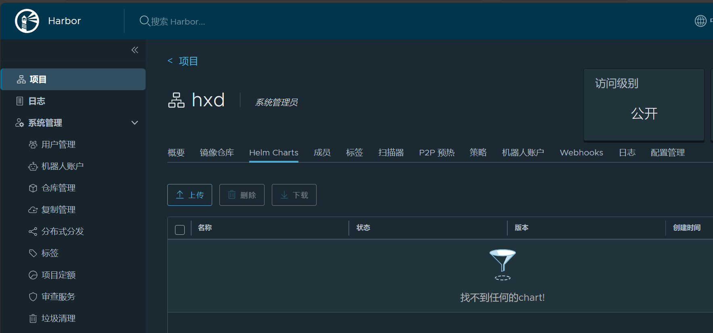Screen dimensions: 713x333
Task: Open 复制管理 in the sidebar
Action: click(58, 210)
